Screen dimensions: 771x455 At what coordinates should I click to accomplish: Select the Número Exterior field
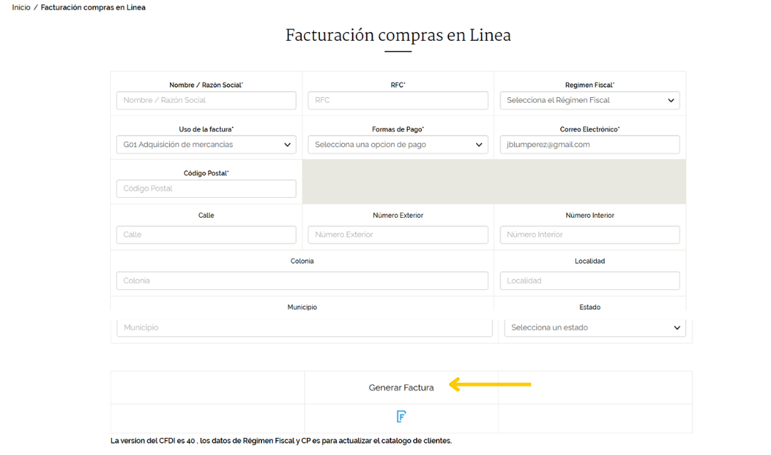point(398,235)
